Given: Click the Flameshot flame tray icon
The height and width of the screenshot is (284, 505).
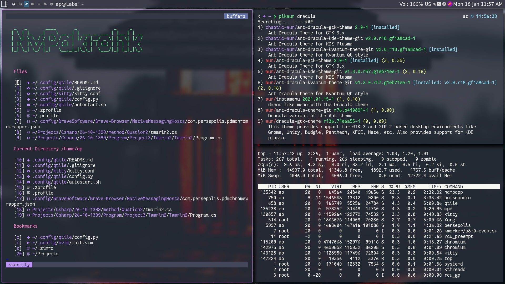Looking at the screenshot, I should tap(450, 4).
